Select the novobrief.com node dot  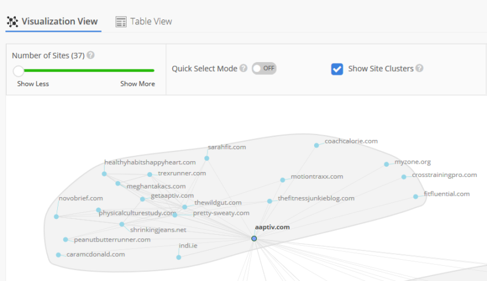56,217
